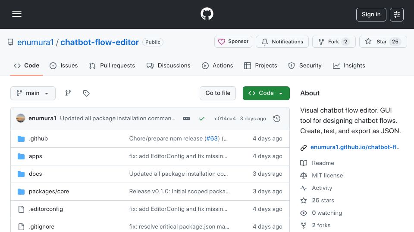Image resolution: width=414 pixels, height=232 pixels.
Task: Open the pull request #63 link
Action: tap(212, 139)
